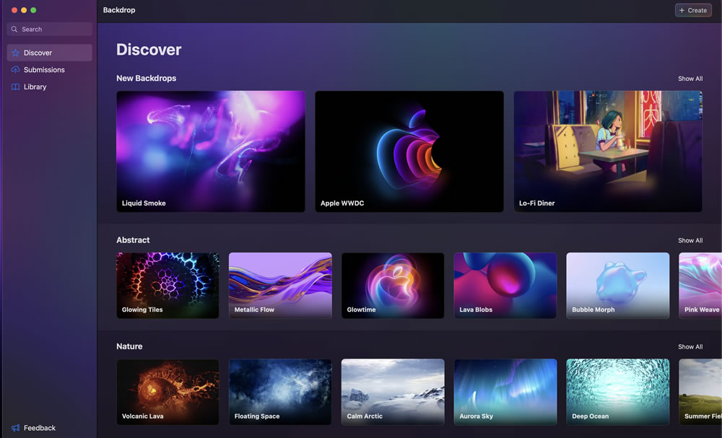
Task: Open the Library section
Action: tap(49, 87)
